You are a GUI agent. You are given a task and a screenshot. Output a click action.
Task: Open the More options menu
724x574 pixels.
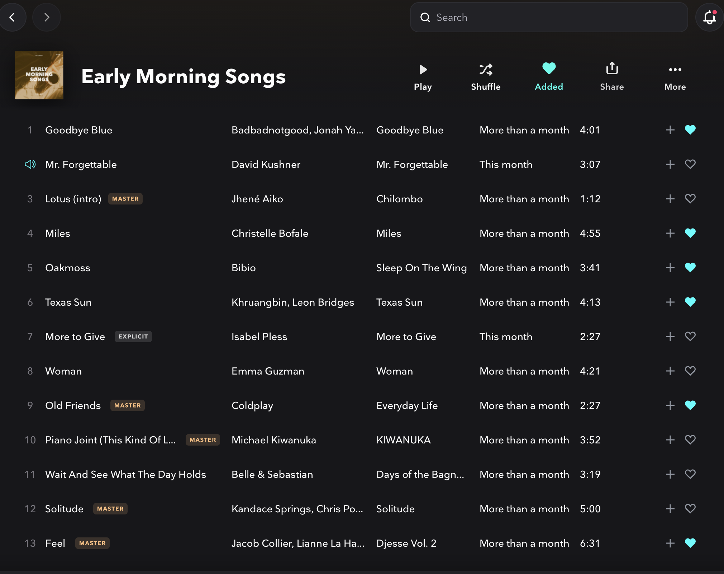point(675,77)
